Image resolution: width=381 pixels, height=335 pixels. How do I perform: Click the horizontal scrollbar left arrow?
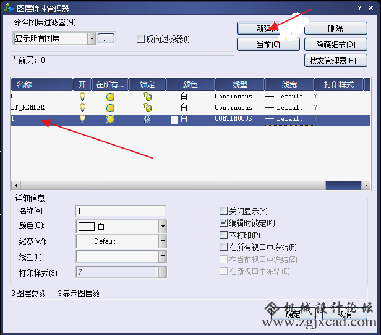tap(16, 185)
